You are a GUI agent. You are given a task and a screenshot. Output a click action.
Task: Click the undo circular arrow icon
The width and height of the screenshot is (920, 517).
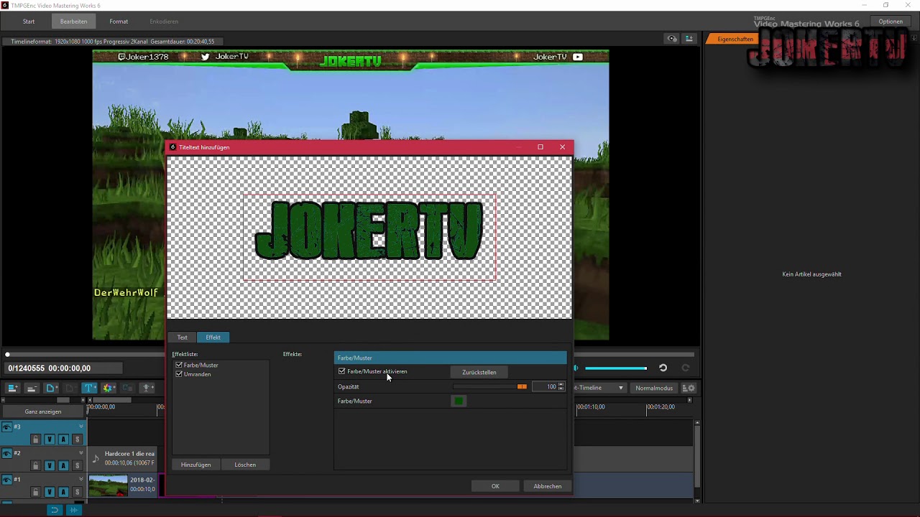tap(663, 368)
